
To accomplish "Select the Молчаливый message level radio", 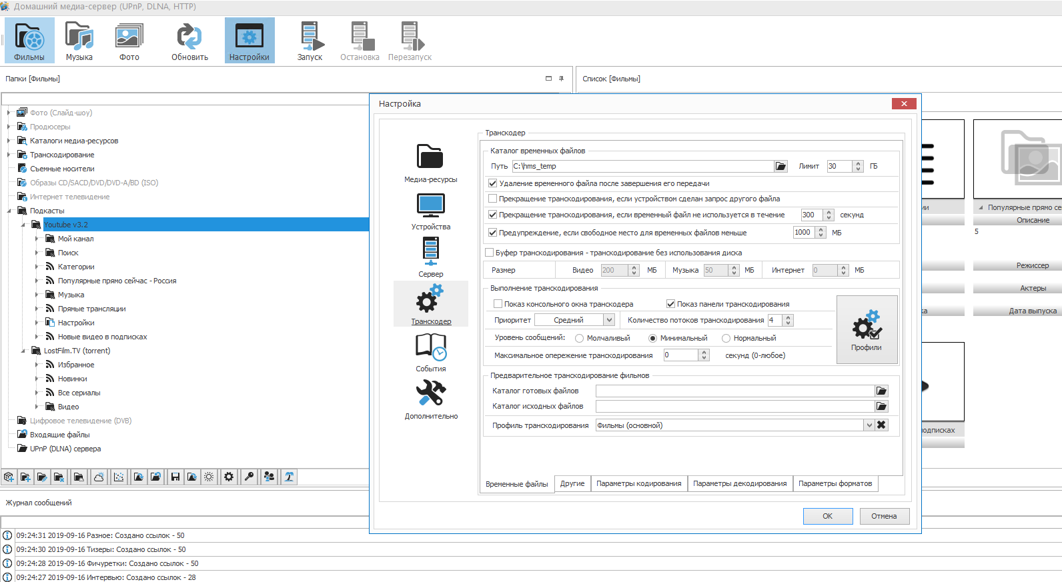I will (579, 339).
